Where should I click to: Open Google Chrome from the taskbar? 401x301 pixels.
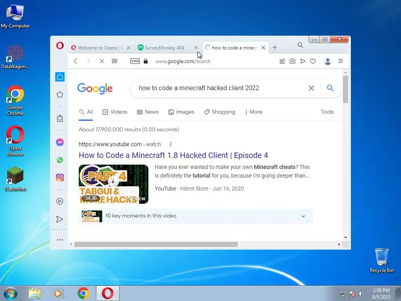pos(83,293)
